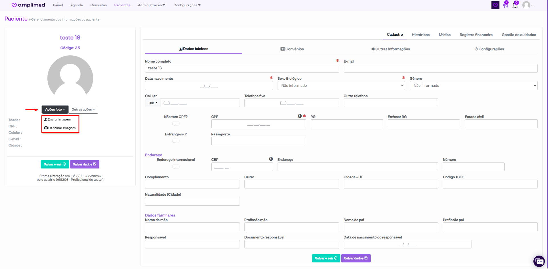
Task: Toggle the 'Não tem CPF?' switch
Action: click(176, 123)
